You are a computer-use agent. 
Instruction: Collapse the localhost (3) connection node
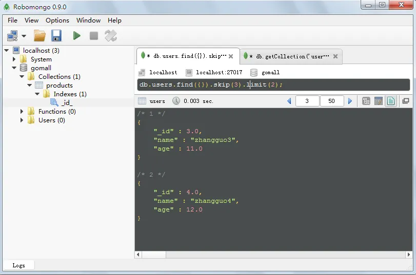point(7,50)
